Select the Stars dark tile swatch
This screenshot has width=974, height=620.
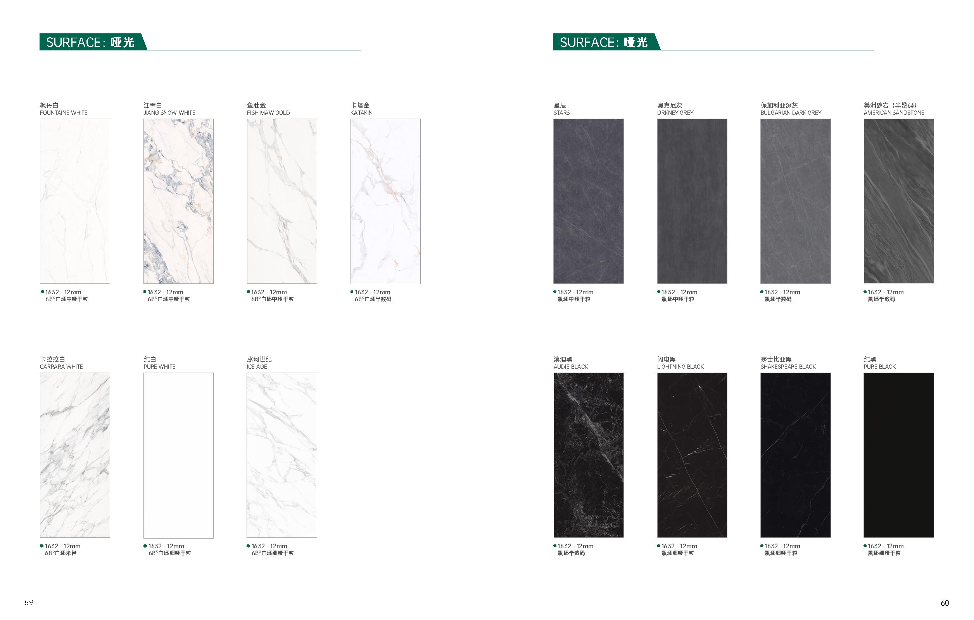tap(589, 201)
